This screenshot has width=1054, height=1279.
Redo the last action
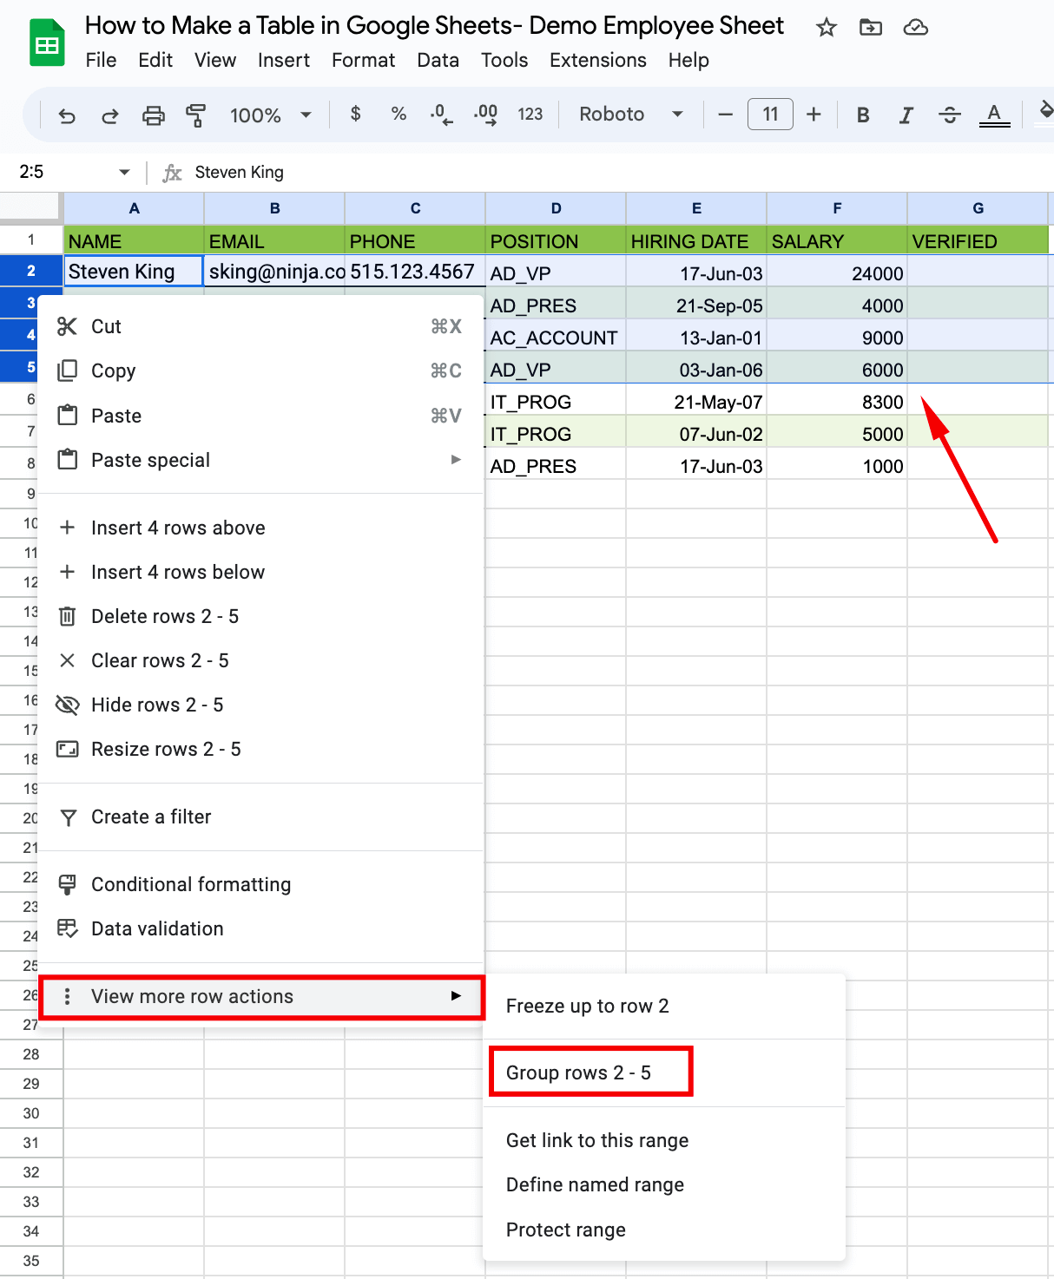[x=110, y=114]
